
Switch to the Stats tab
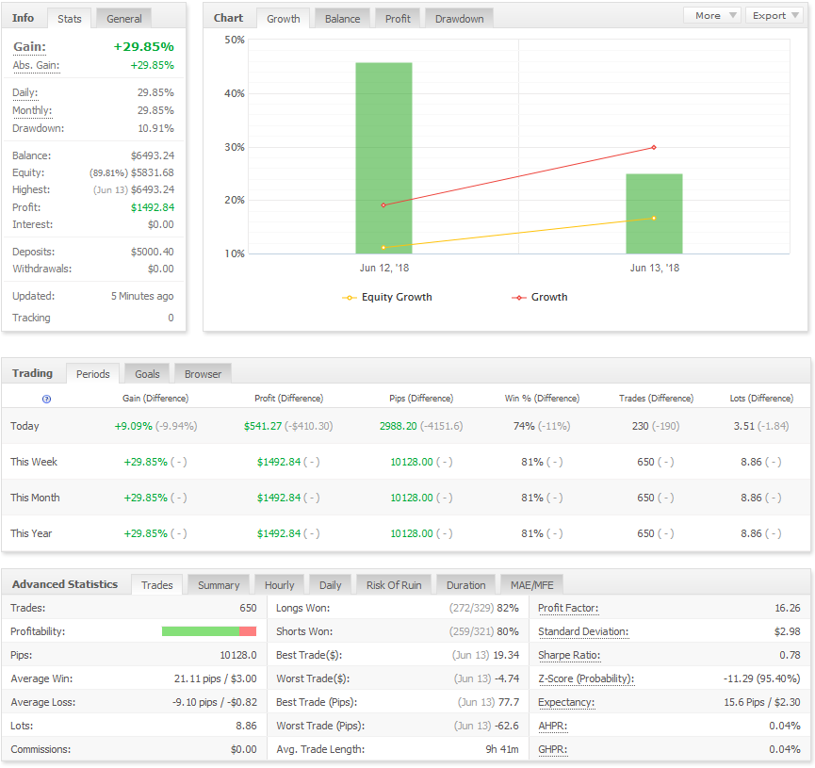[69, 19]
